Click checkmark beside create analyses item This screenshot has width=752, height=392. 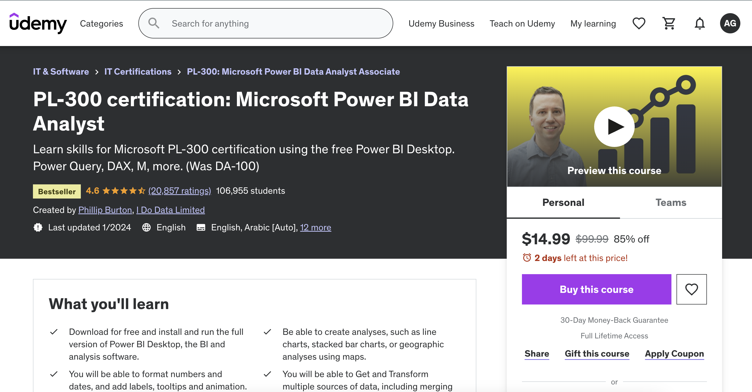pyautogui.click(x=267, y=332)
